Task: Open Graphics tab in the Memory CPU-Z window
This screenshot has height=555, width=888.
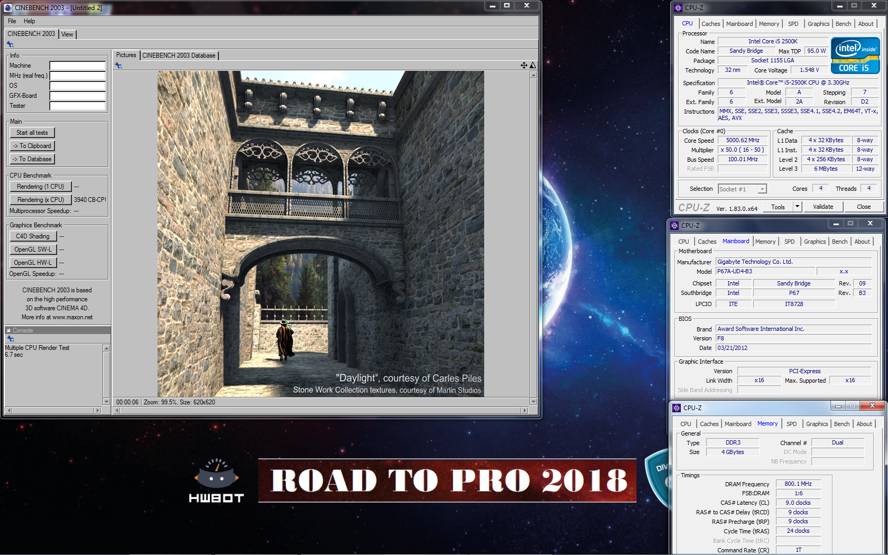Action: [817, 424]
